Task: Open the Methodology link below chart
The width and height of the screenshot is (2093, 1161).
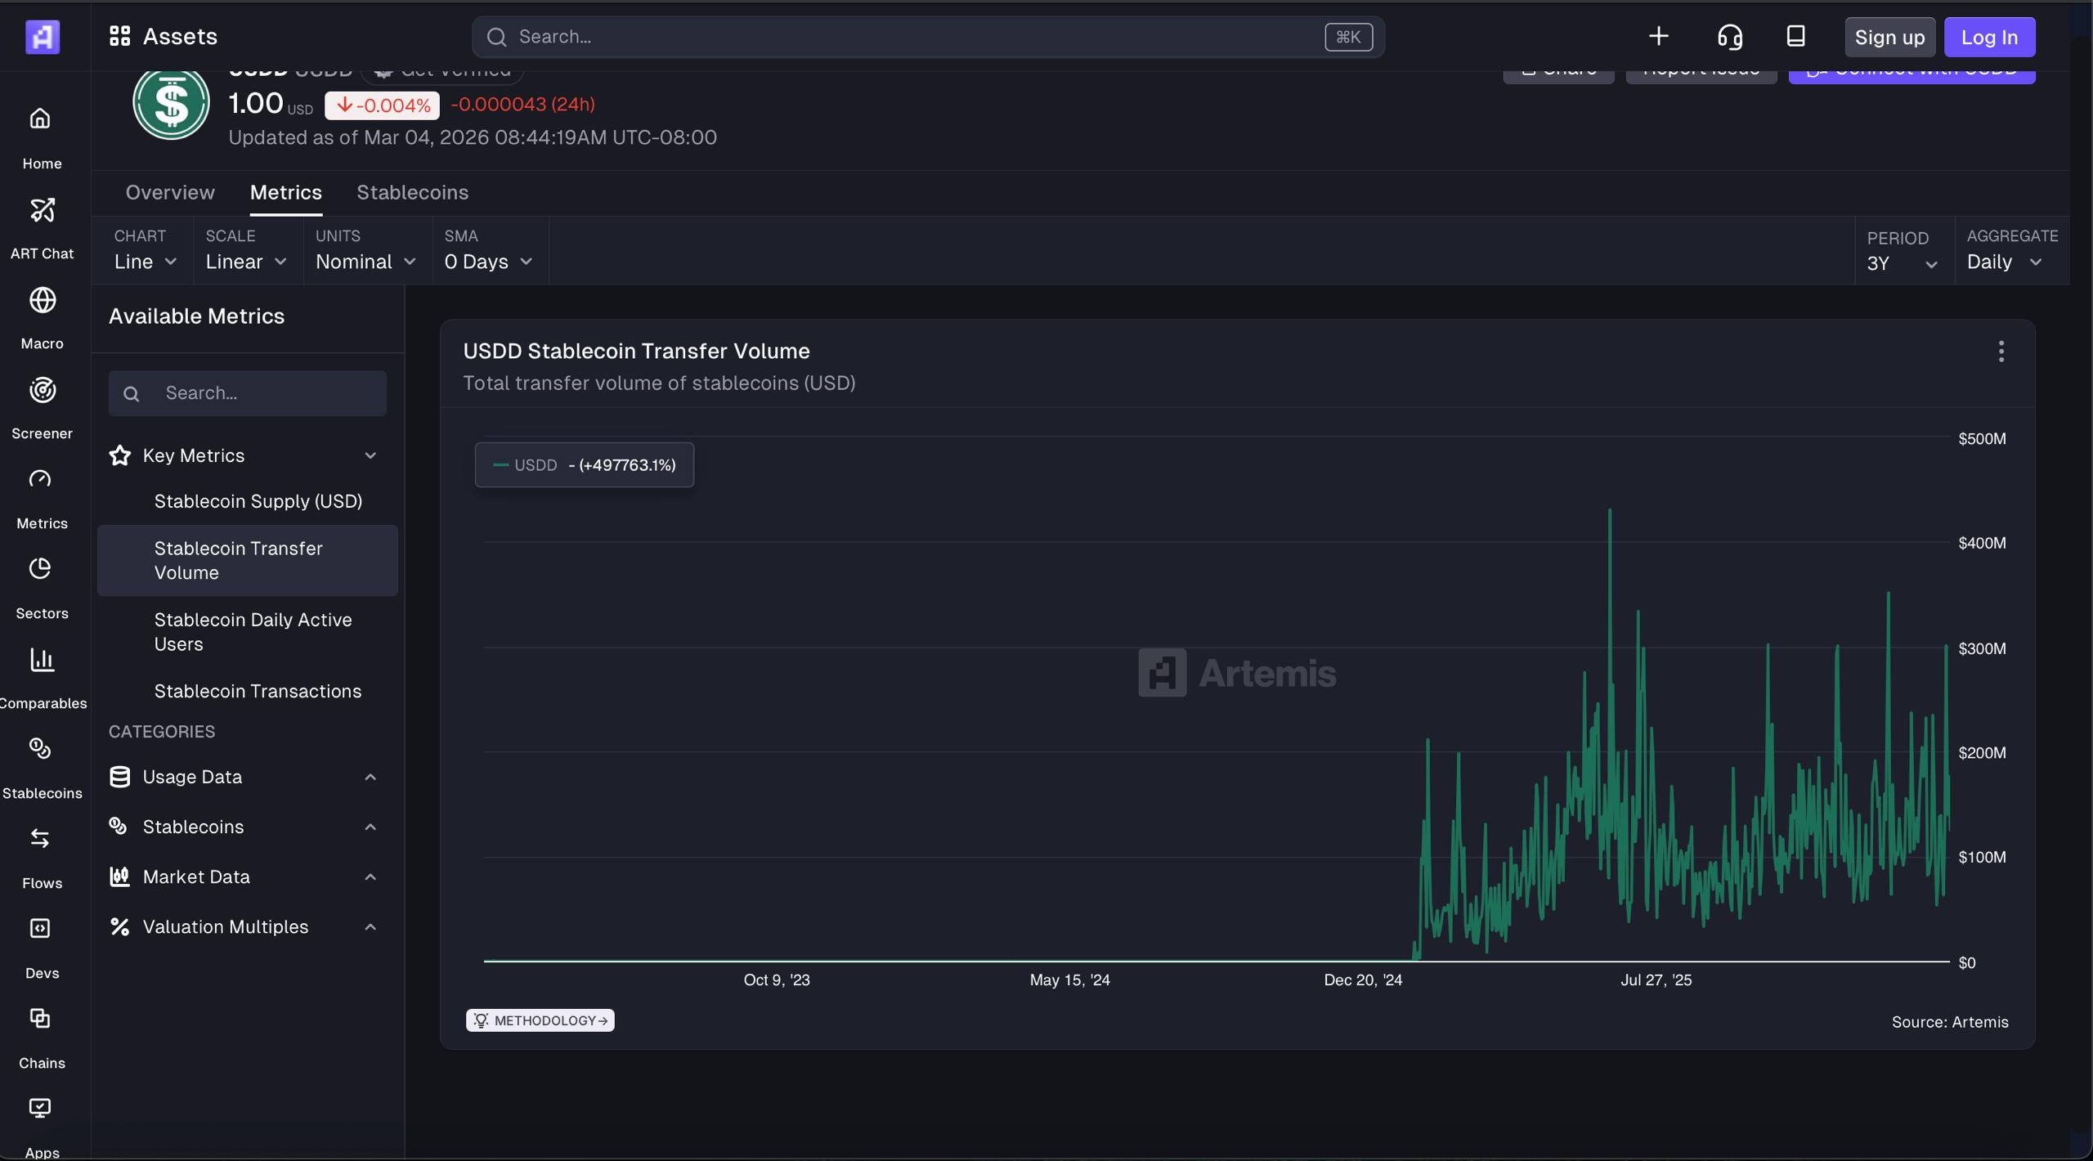Action: [540, 1020]
